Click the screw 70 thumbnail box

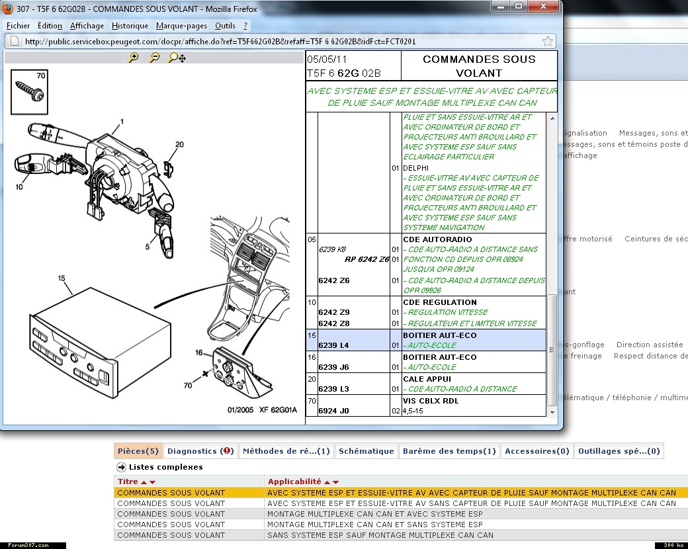(29, 92)
